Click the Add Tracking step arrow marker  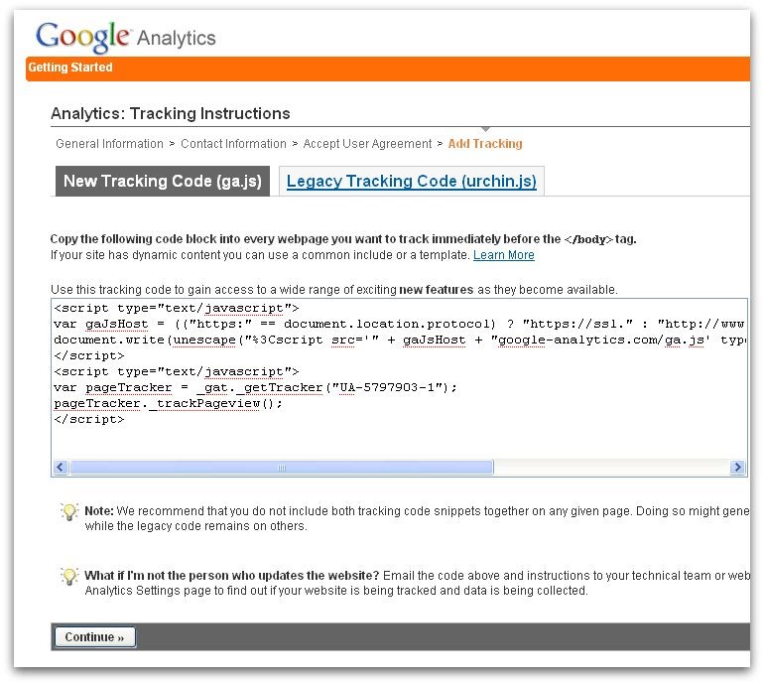tap(485, 129)
